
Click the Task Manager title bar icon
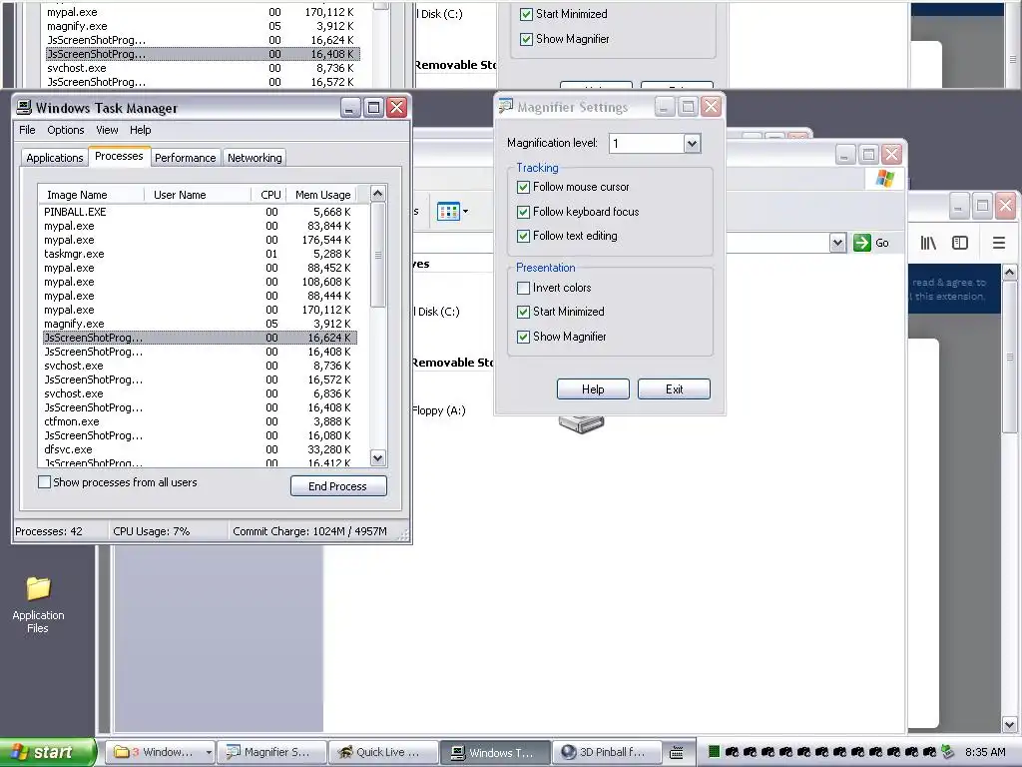(x=24, y=108)
